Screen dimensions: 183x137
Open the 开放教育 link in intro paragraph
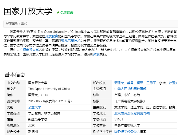click(52, 36)
